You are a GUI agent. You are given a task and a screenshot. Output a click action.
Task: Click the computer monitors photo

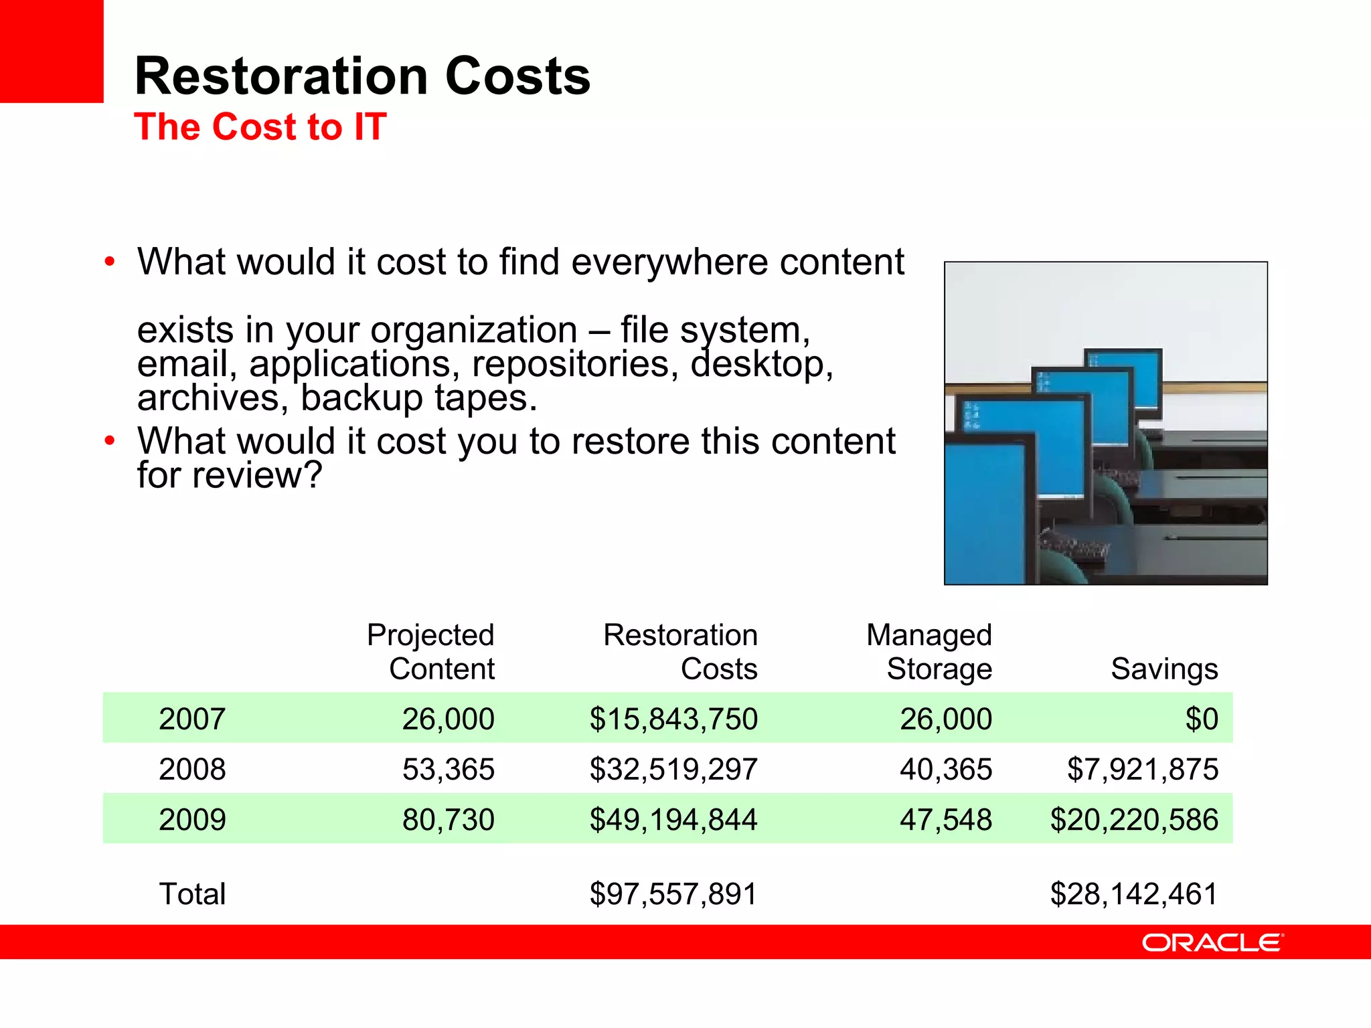coord(1105,423)
